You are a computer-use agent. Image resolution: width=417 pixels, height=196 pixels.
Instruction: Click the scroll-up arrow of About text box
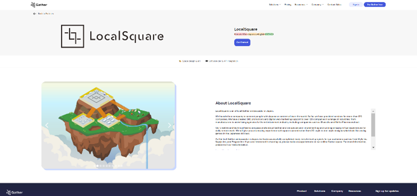coord(373,111)
